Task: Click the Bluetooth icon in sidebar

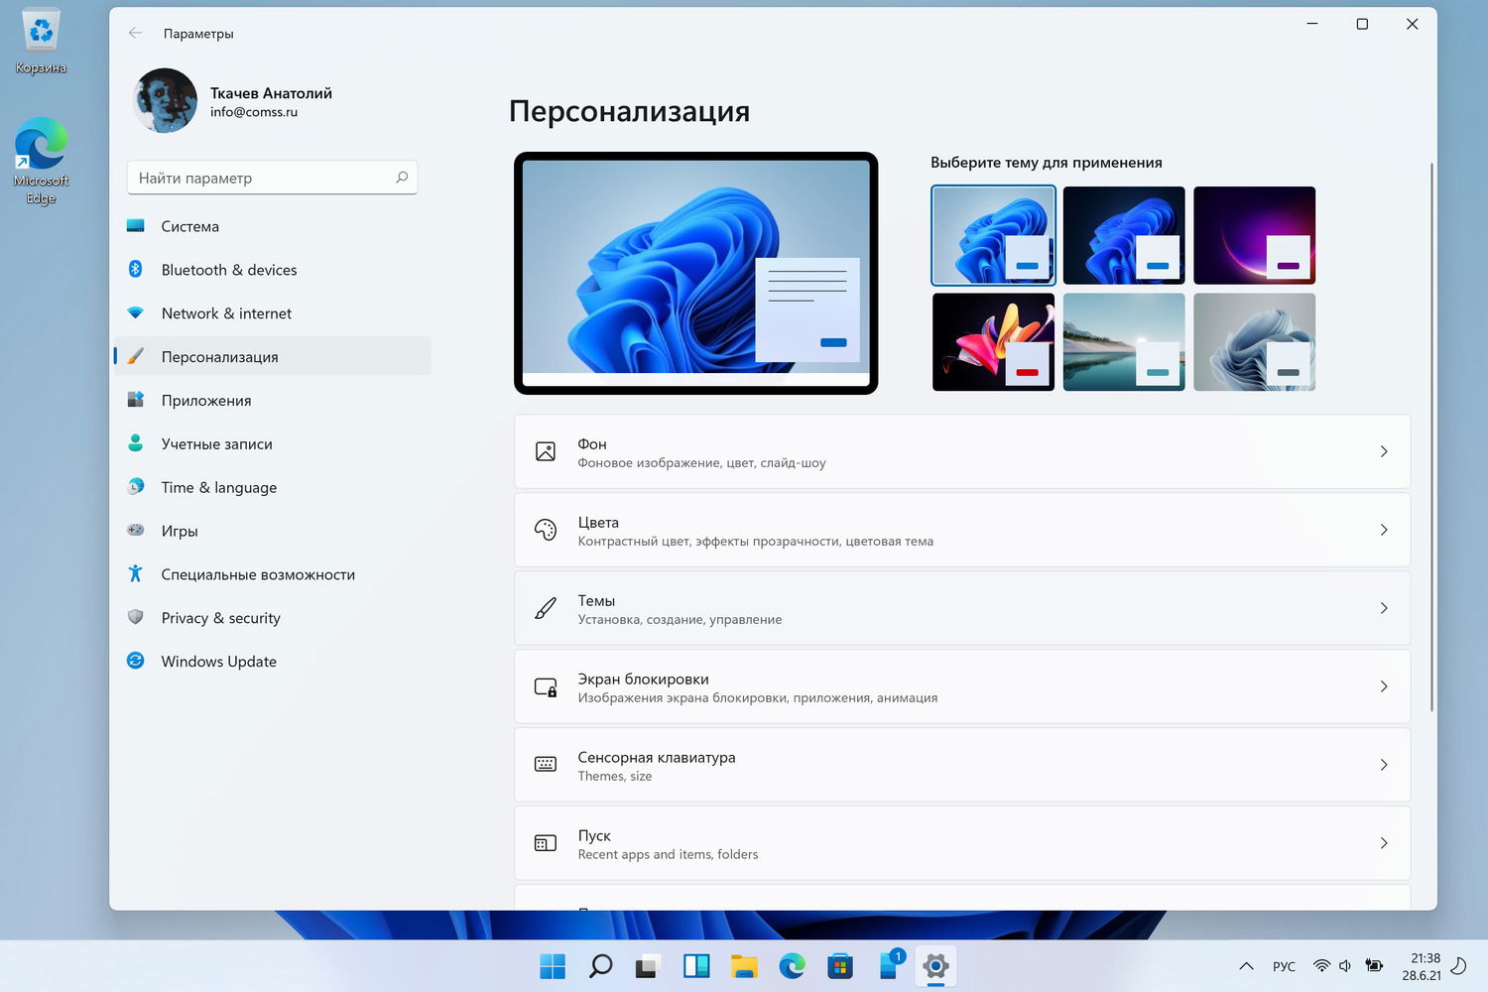Action: [136, 269]
